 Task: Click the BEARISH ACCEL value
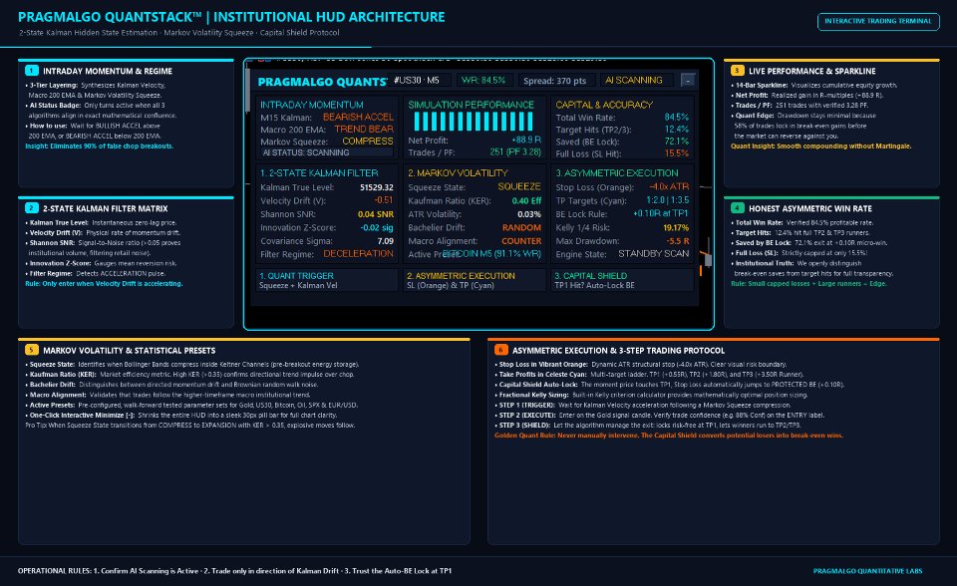pyautogui.click(x=358, y=118)
